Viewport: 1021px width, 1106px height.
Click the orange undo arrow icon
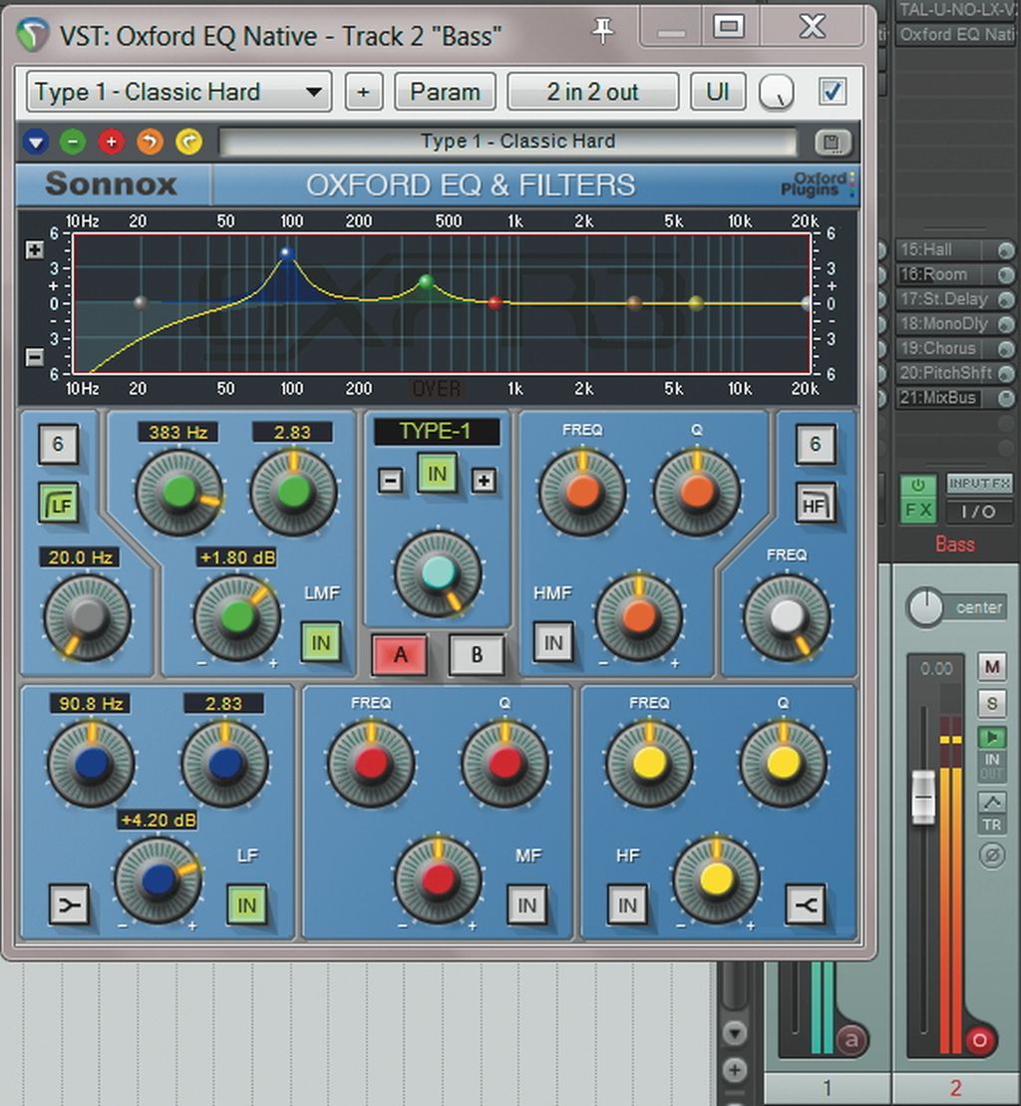[x=150, y=143]
